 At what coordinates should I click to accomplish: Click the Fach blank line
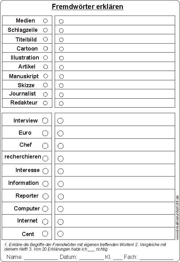pos(156,258)
